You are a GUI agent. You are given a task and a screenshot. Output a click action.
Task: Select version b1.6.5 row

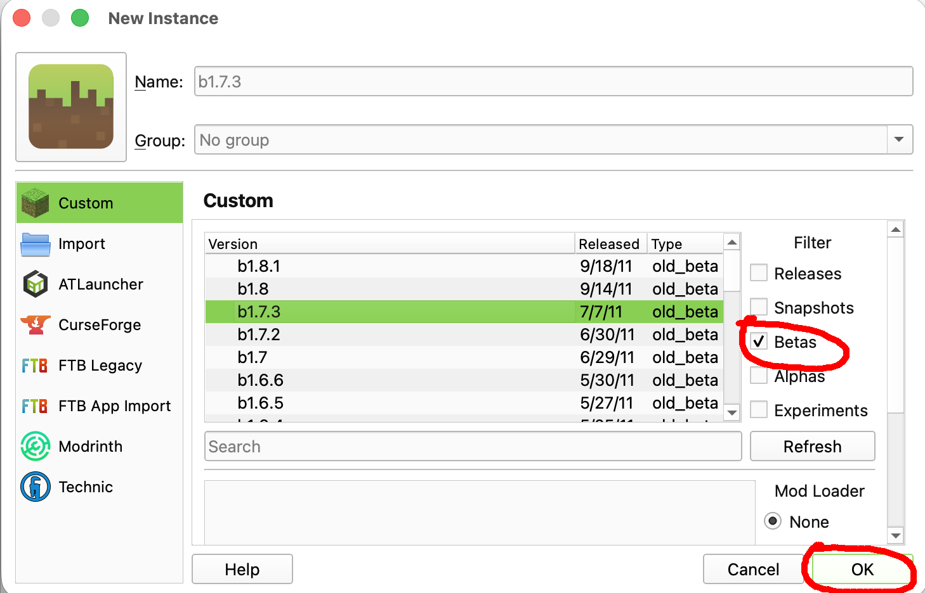pos(464,403)
